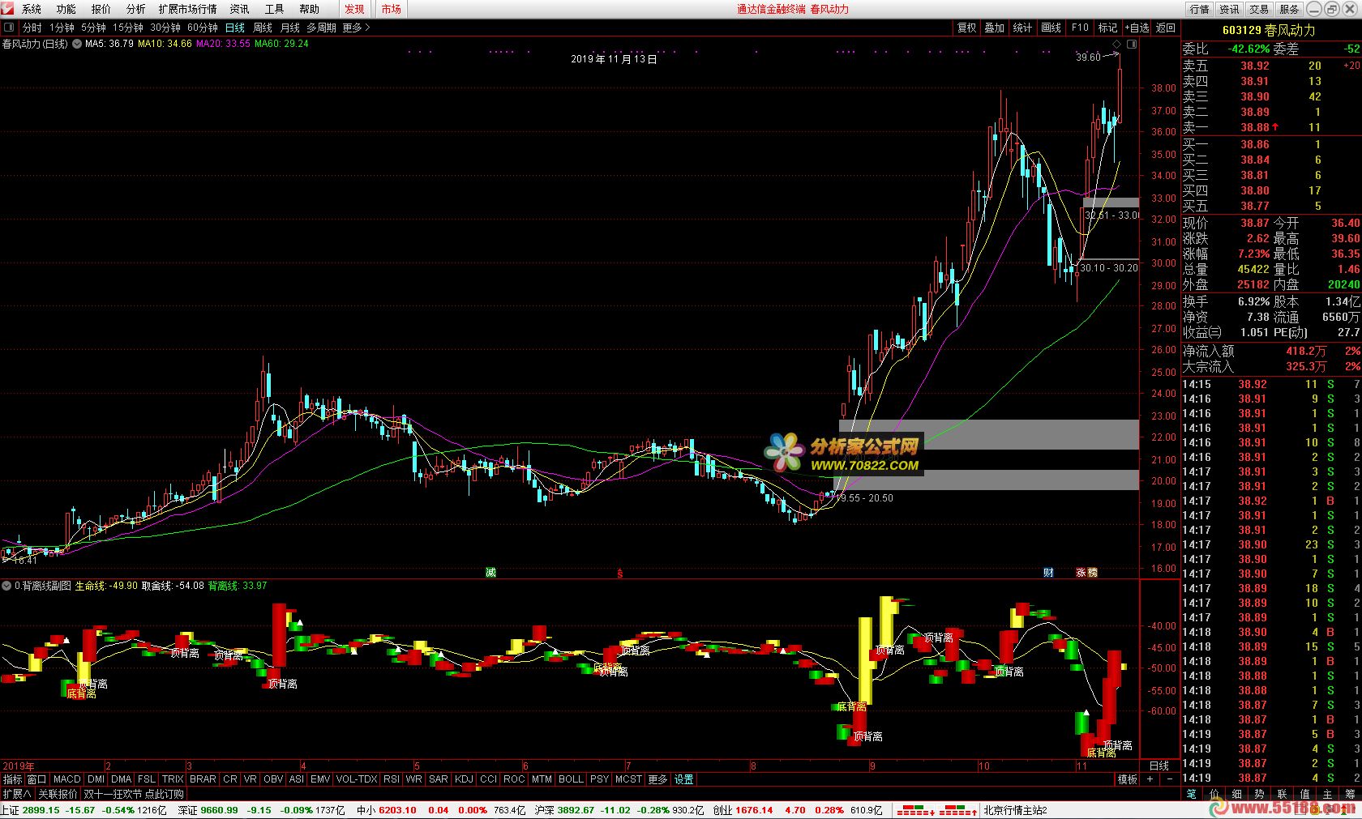Select the 15分钟 period
Image resolution: width=1362 pixels, height=819 pixels.
[127, 28]
